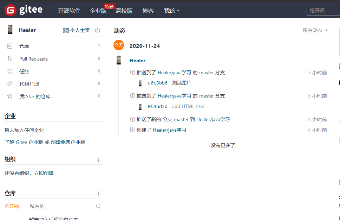The image size is (340, 220).
Task: Open 高校版 in top navigation
Action: coord(124,11)
